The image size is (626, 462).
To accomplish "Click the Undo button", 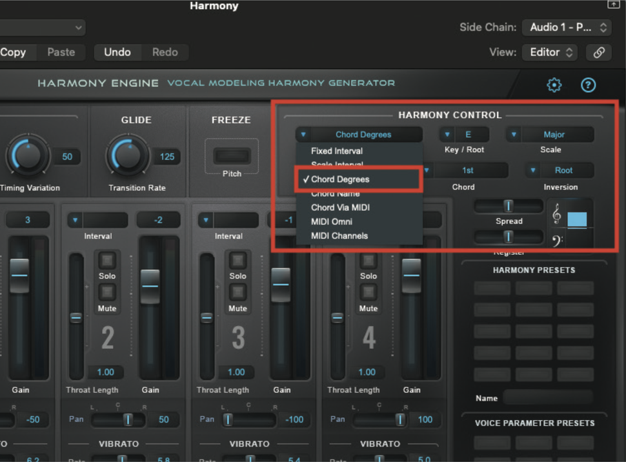I will point(117,52).
